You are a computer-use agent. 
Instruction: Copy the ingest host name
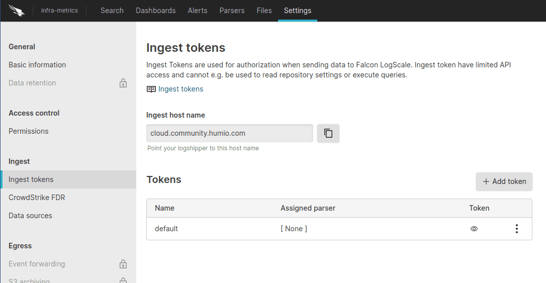point(328,133)
